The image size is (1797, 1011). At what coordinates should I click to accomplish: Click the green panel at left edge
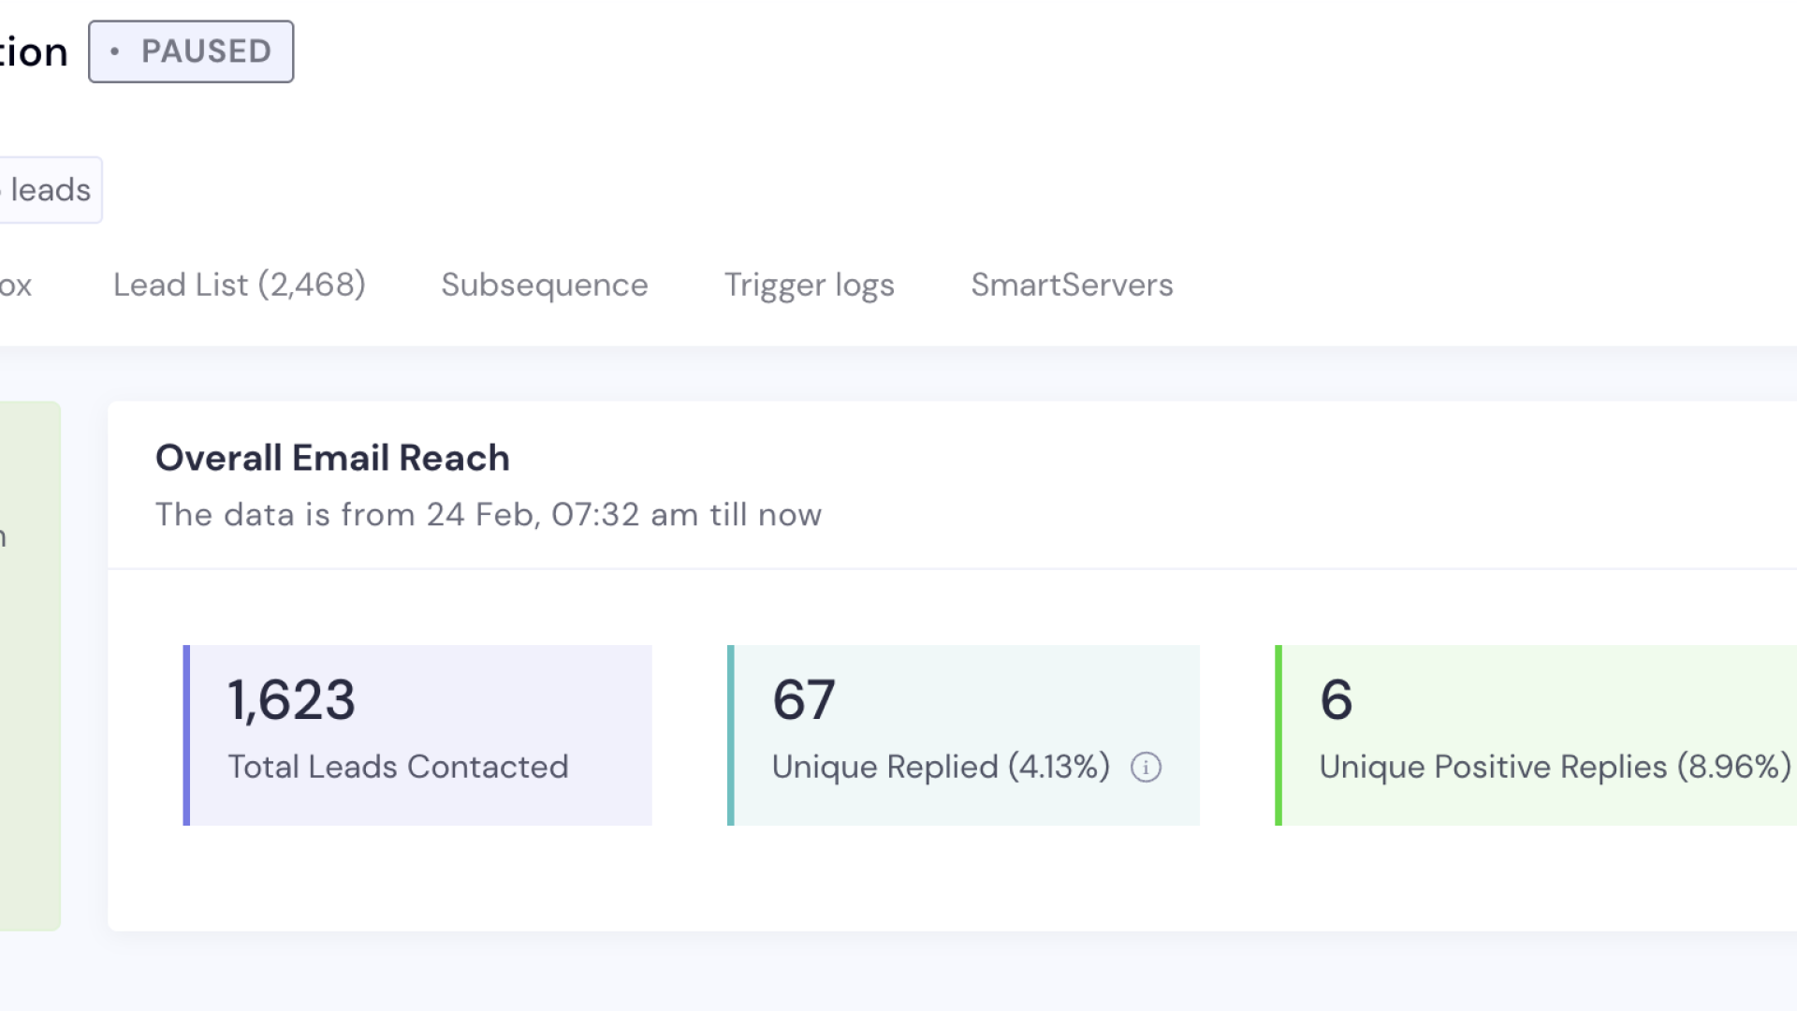point(28,665)
